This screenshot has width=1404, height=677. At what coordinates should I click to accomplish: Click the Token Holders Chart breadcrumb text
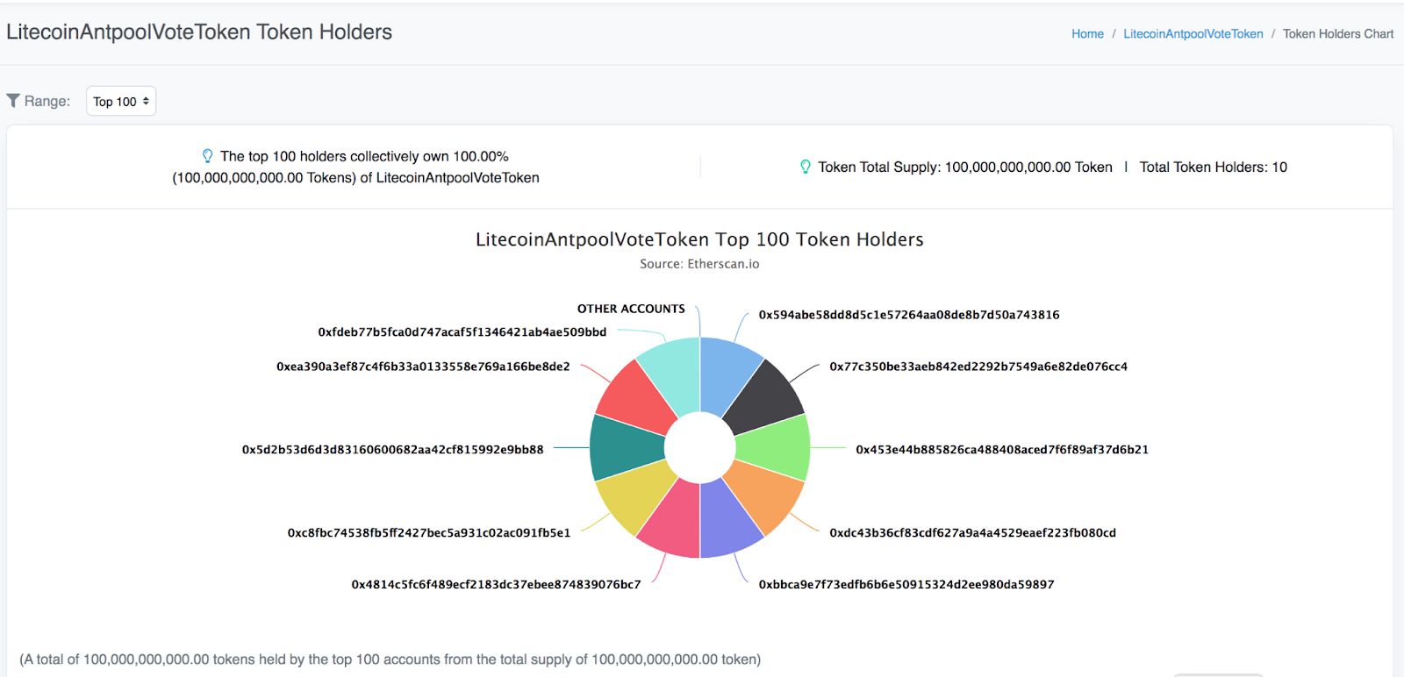(1338, 33)
